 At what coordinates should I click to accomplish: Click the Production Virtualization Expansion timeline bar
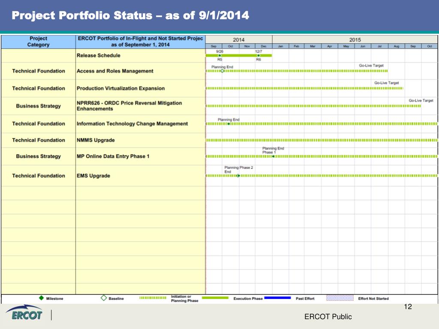tap(304, 88)
